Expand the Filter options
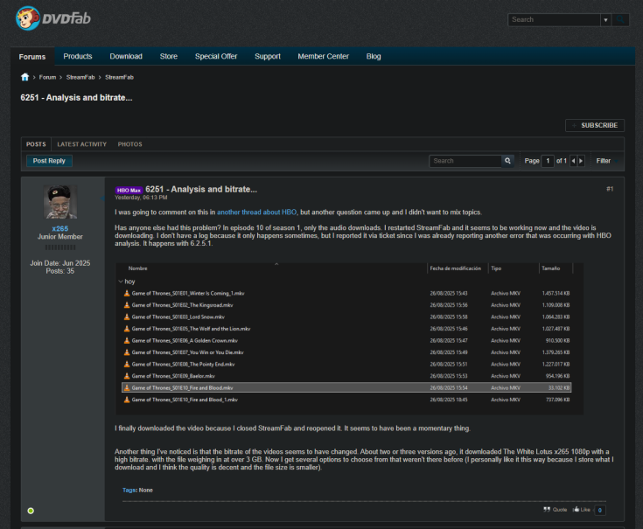The height and width of the screenshot is (529, 643). (604, 161)
